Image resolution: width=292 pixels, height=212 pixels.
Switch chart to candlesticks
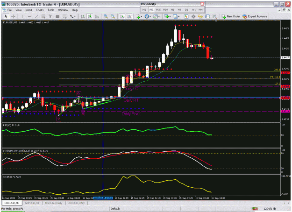(x=90, y=16)
